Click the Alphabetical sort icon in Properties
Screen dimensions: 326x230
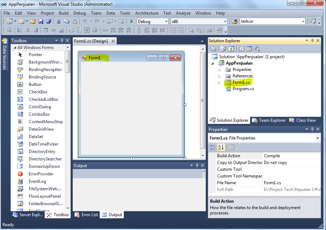(x=221, y=147)
